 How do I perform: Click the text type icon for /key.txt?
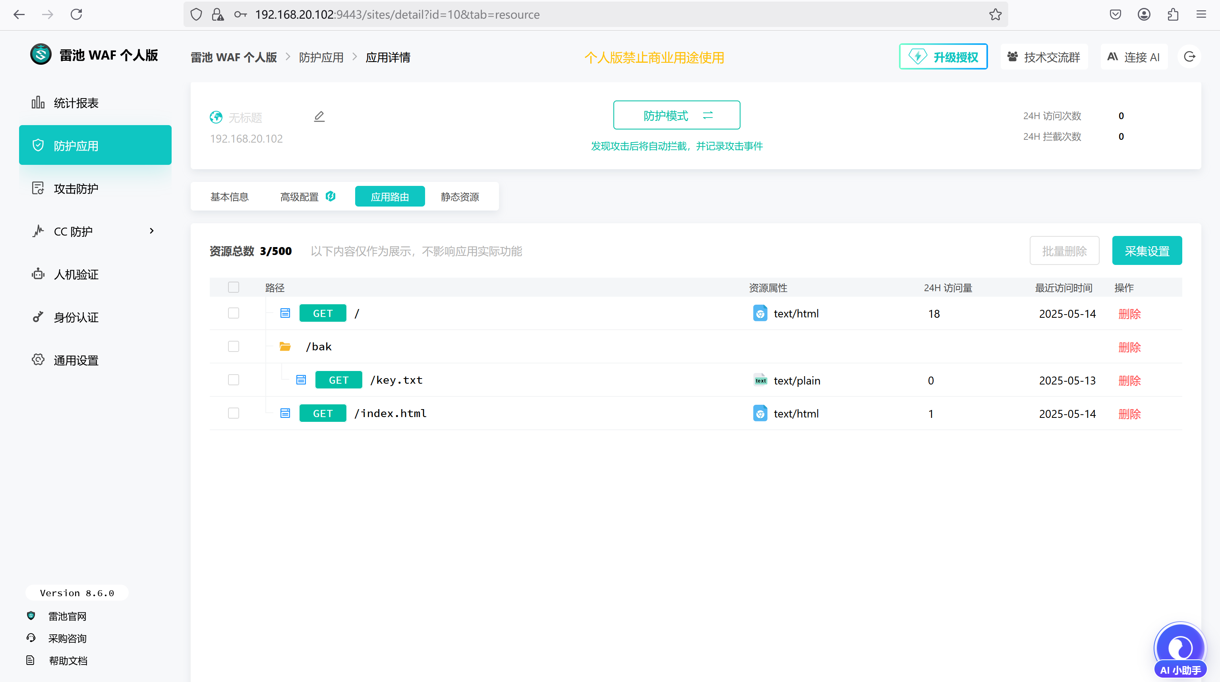(x=760, y=380)
